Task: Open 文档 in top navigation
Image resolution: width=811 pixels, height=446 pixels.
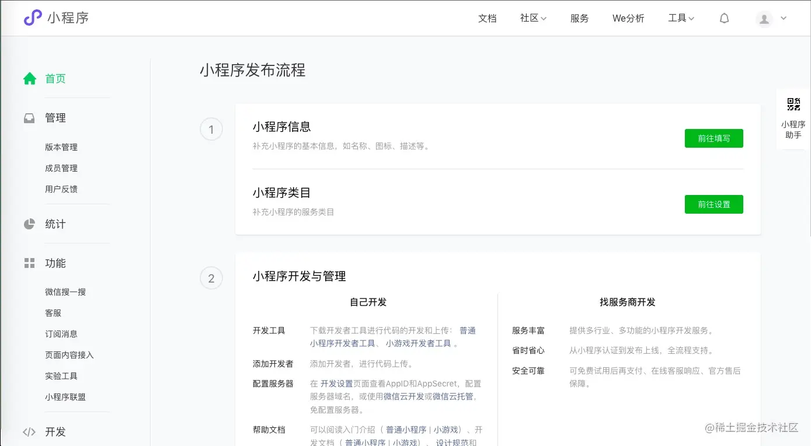Action: [488, 18]
